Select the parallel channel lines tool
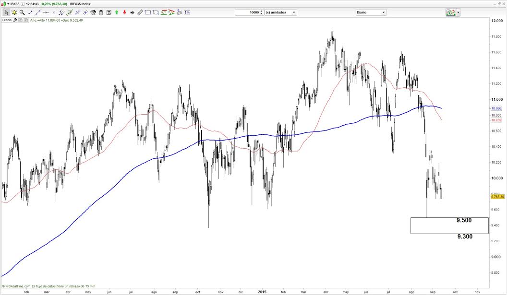 click(x=61, y=12)
